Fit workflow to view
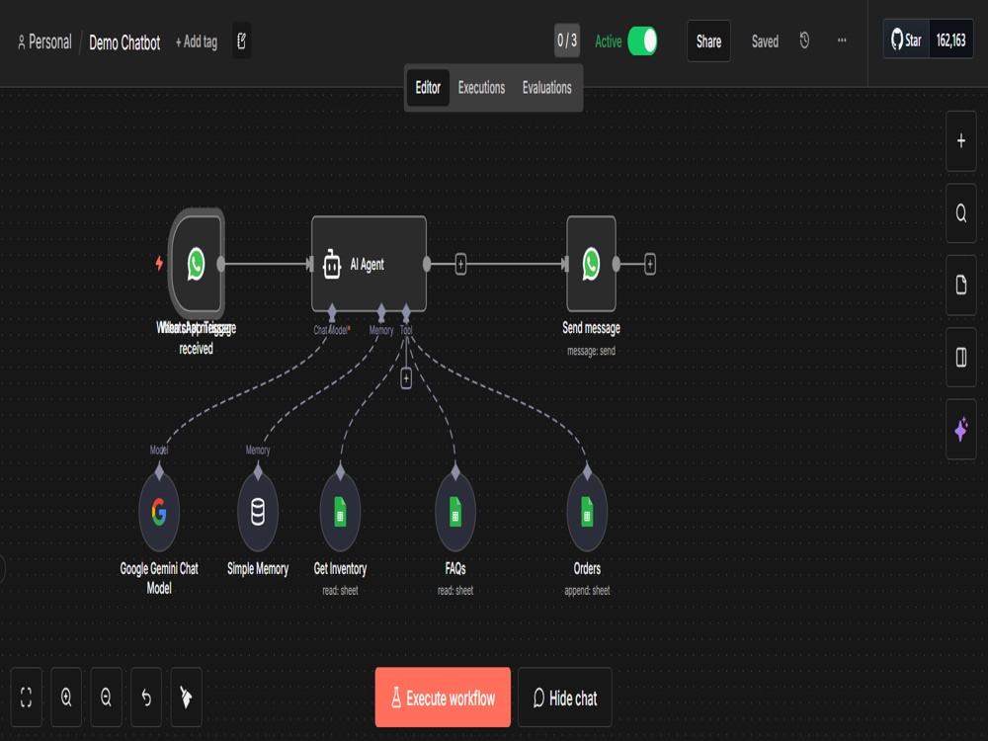 tap(27, 697)
